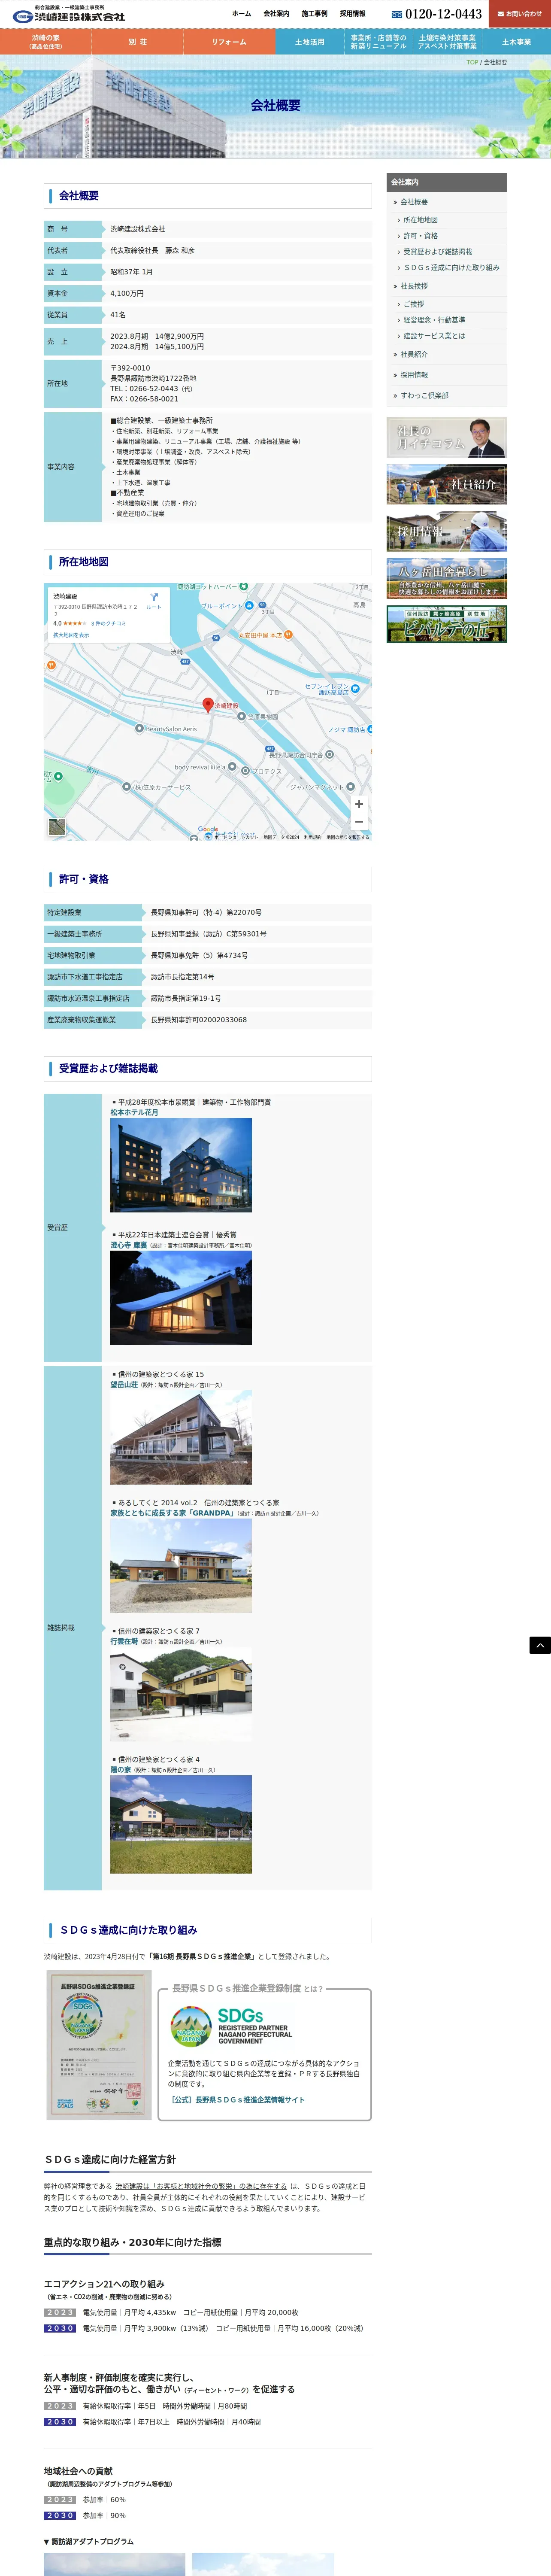Go to 経営理念・行動基準 sidebar link
The width and height of the screenshot is (551, 2576).
pos(433,320)
